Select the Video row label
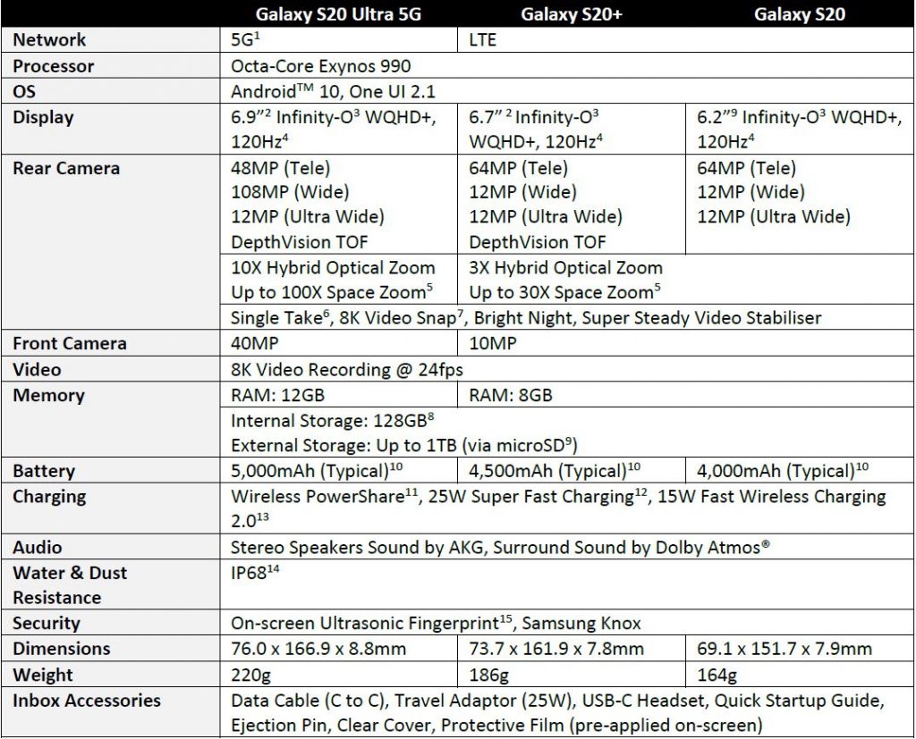The image size is (916, 739). pyautogui.click(x=37, y=370)
